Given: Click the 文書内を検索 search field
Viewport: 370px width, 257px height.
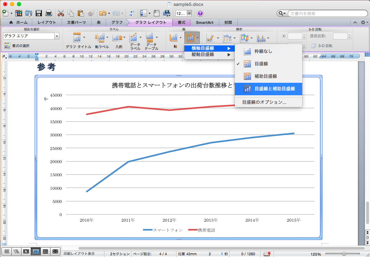Looking at the screenshot, I should click(x=327, y=14).
